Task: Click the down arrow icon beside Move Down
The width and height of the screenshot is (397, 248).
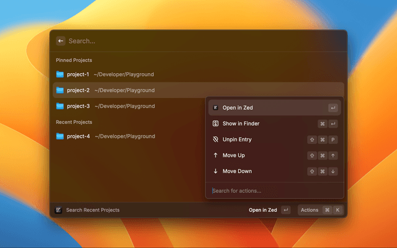Action: 215,171
